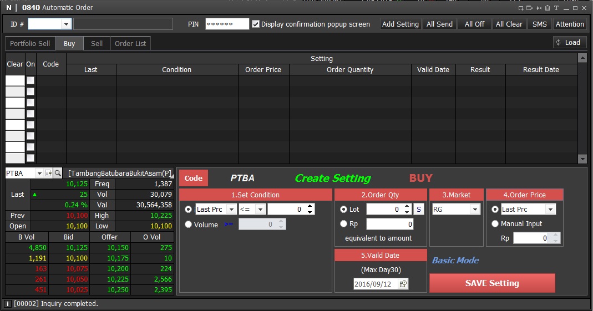Click the Clear button in first settings row
Image resolution: width=593 pixels, height=311 pixels.
(x=15, y=80)
